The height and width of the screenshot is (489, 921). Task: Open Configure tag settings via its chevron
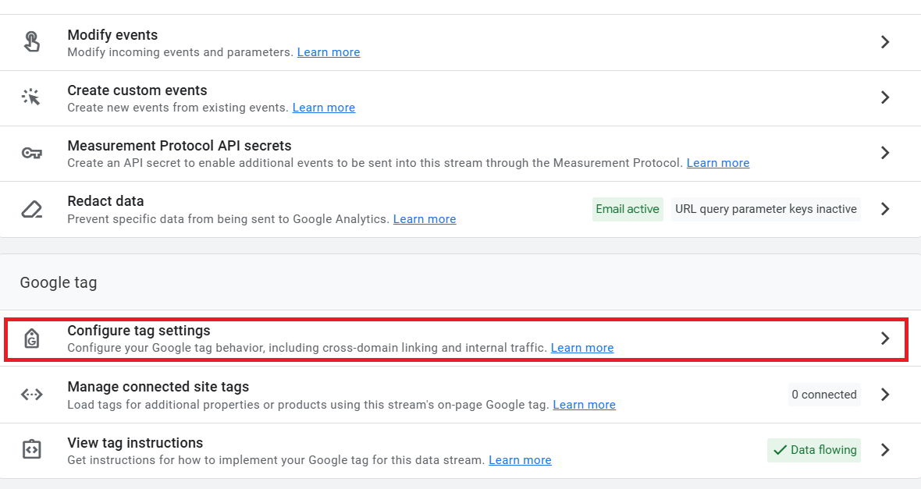[885, 338]
